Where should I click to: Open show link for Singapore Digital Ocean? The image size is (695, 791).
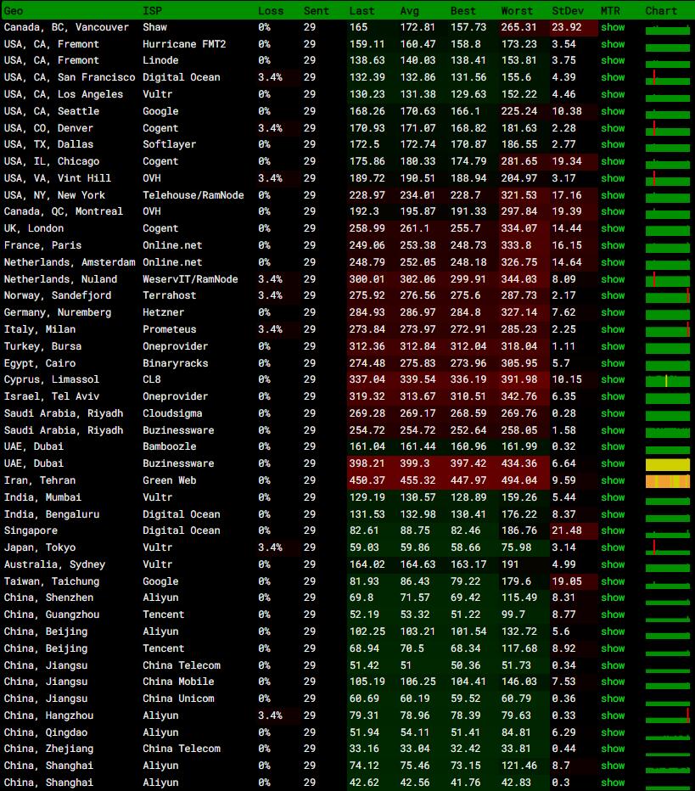coord(613,530)
